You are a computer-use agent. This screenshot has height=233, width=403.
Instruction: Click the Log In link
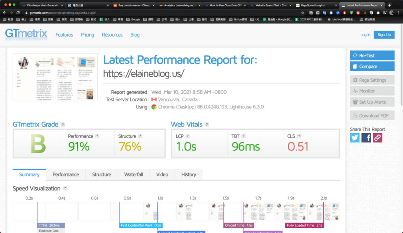[365, 35]
